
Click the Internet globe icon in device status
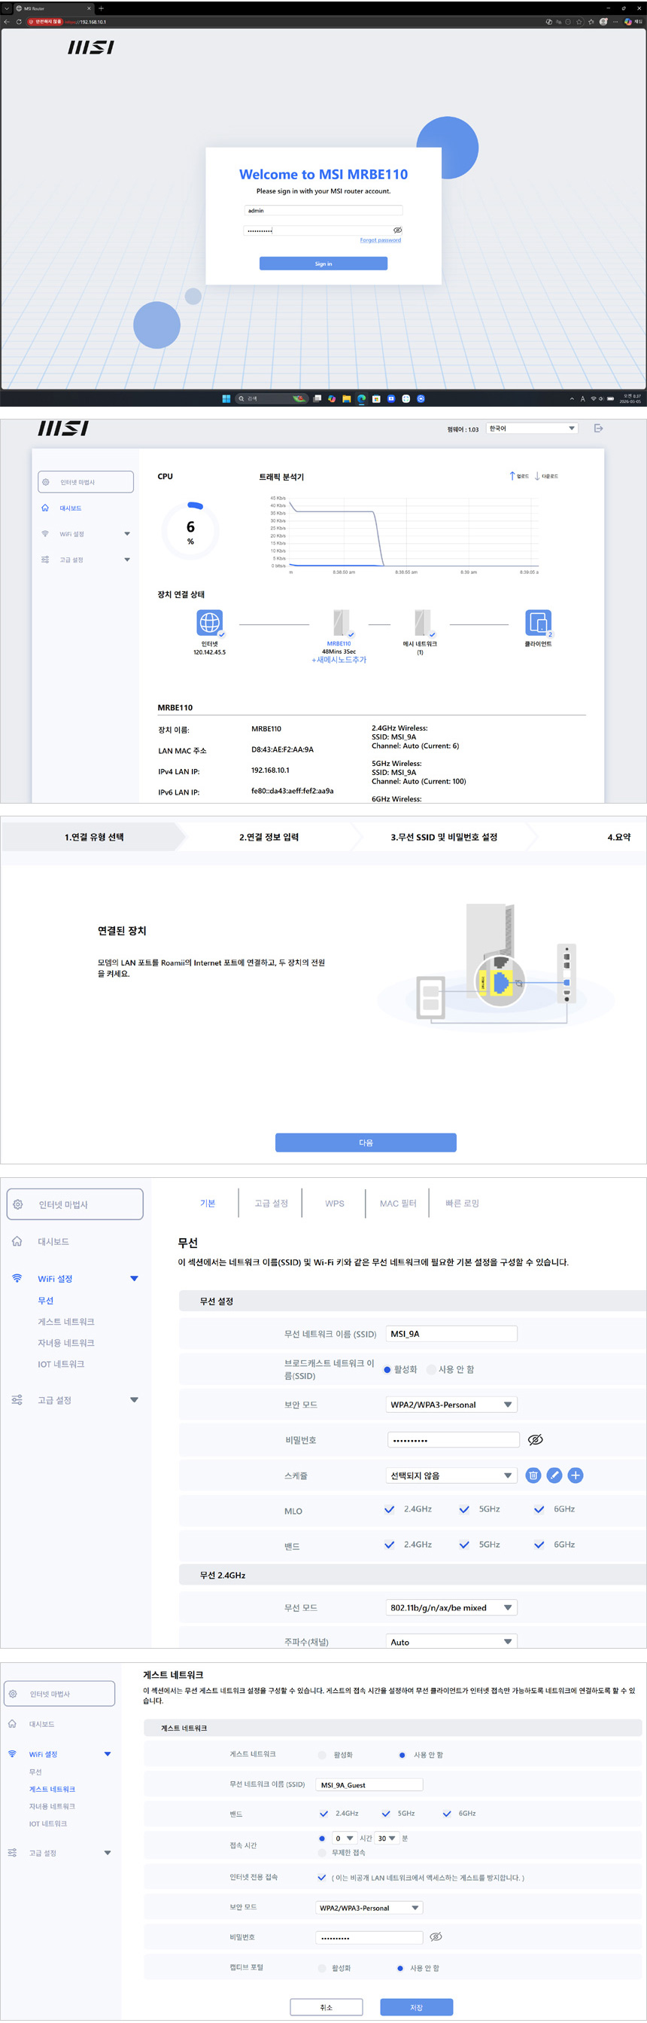tap(209, 622)
